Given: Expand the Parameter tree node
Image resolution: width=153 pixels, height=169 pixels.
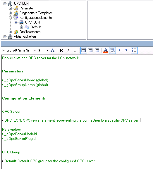Looking at the screenshot, I should [x=10, y=8].
